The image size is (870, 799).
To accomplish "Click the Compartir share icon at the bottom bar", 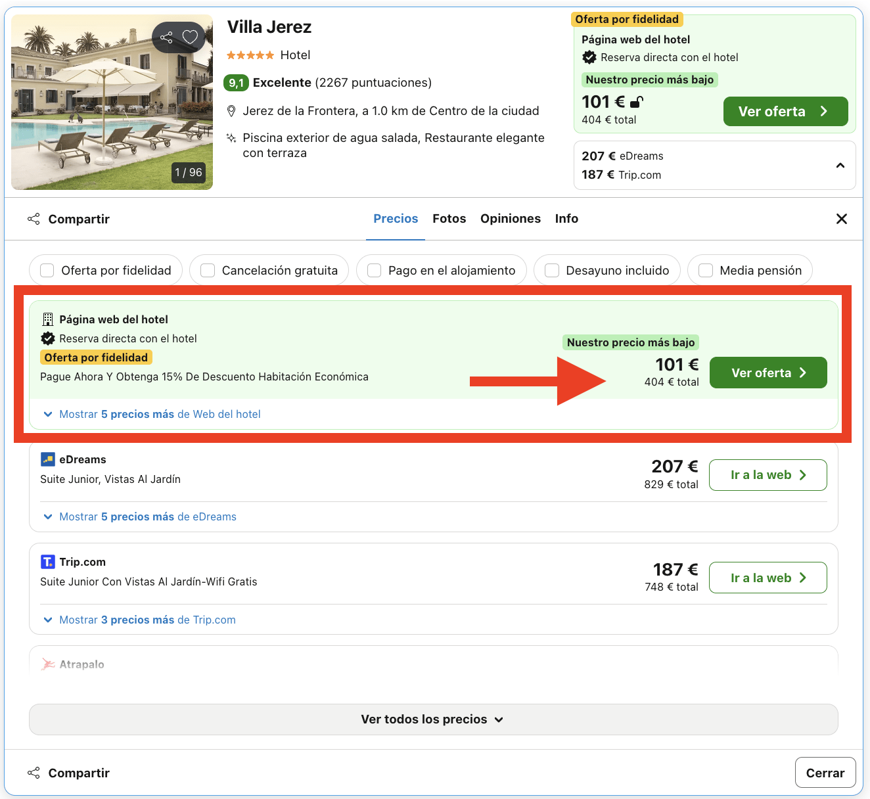I will (x=34, y=773).
